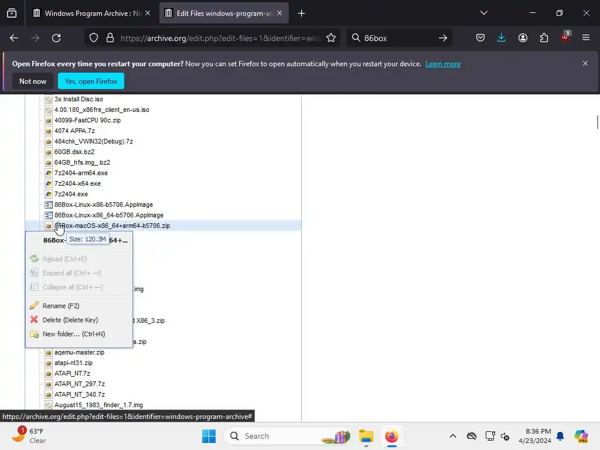Open the Firefox hamburger menu
The height and width of the screenshot is (450, 600).
pos(586,38)
